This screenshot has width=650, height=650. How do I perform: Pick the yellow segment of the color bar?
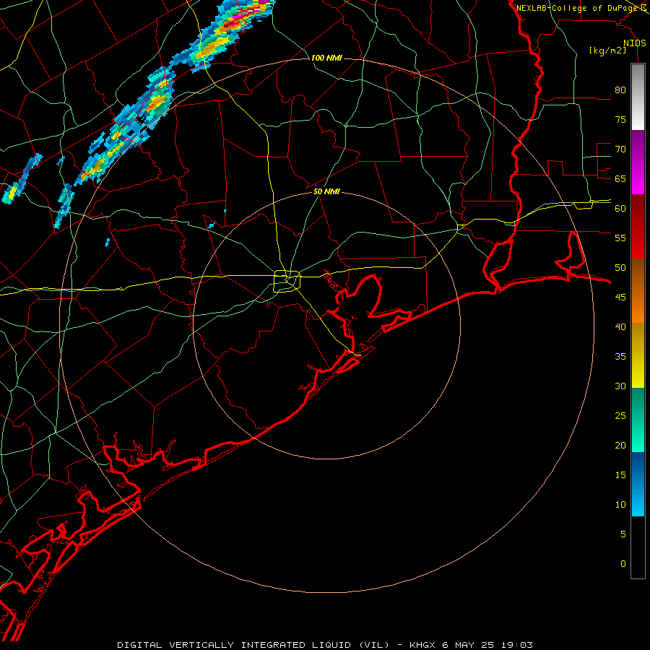638,355
